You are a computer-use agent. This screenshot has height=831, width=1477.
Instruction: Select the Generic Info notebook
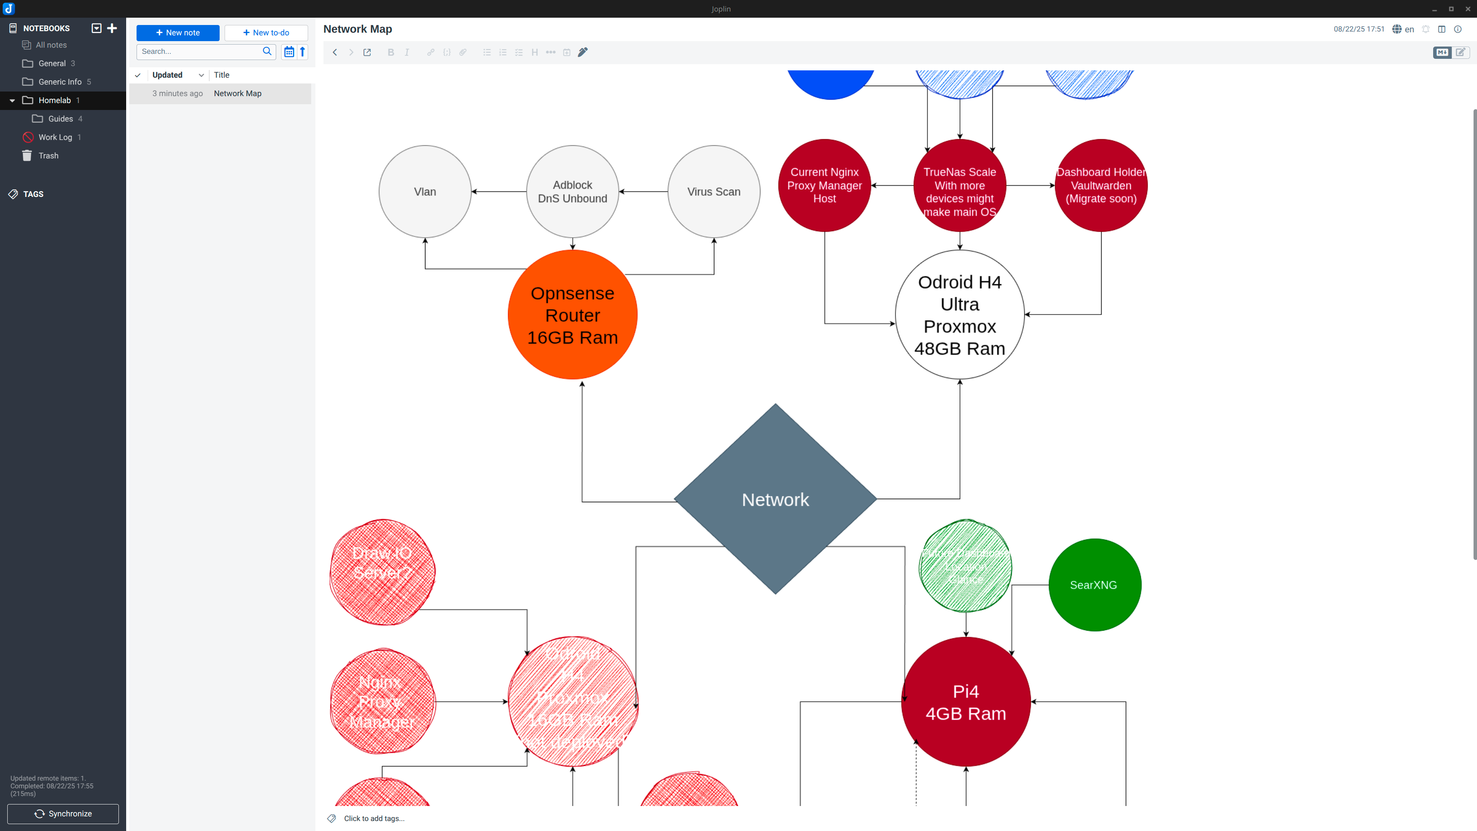pyautogui.click(x=60, y=82)
